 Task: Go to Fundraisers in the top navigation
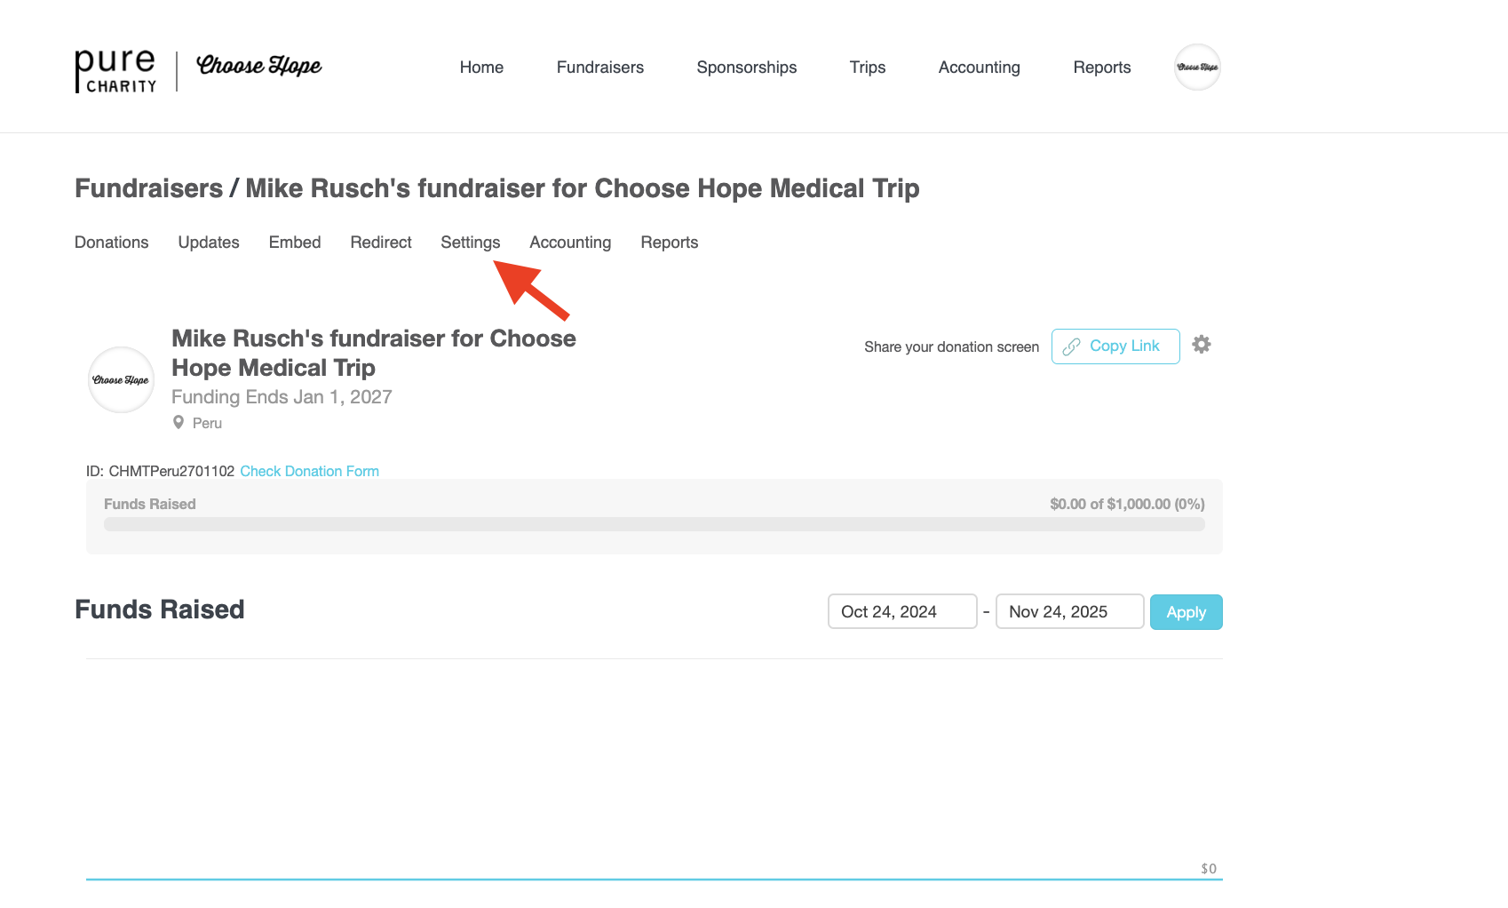coord(599,68)
